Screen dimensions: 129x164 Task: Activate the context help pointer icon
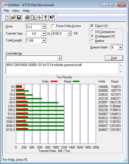click(51, 17)
